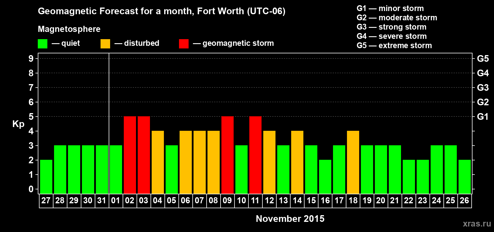494x232 pixels.
Task: Click the date label 21
Action: click(x=395, y=201)
